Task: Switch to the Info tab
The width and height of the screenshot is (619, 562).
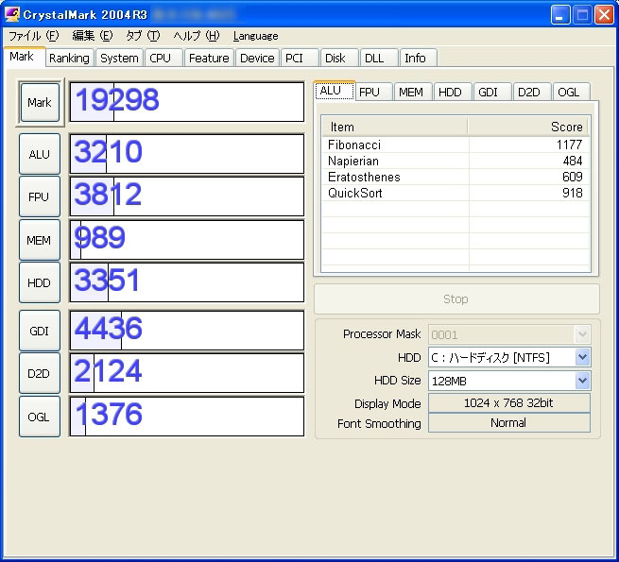Action: 418,58
